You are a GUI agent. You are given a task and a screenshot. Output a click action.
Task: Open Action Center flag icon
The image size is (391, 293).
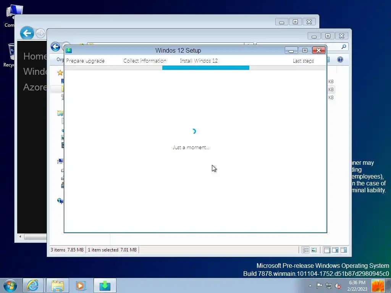pos(320,286)
